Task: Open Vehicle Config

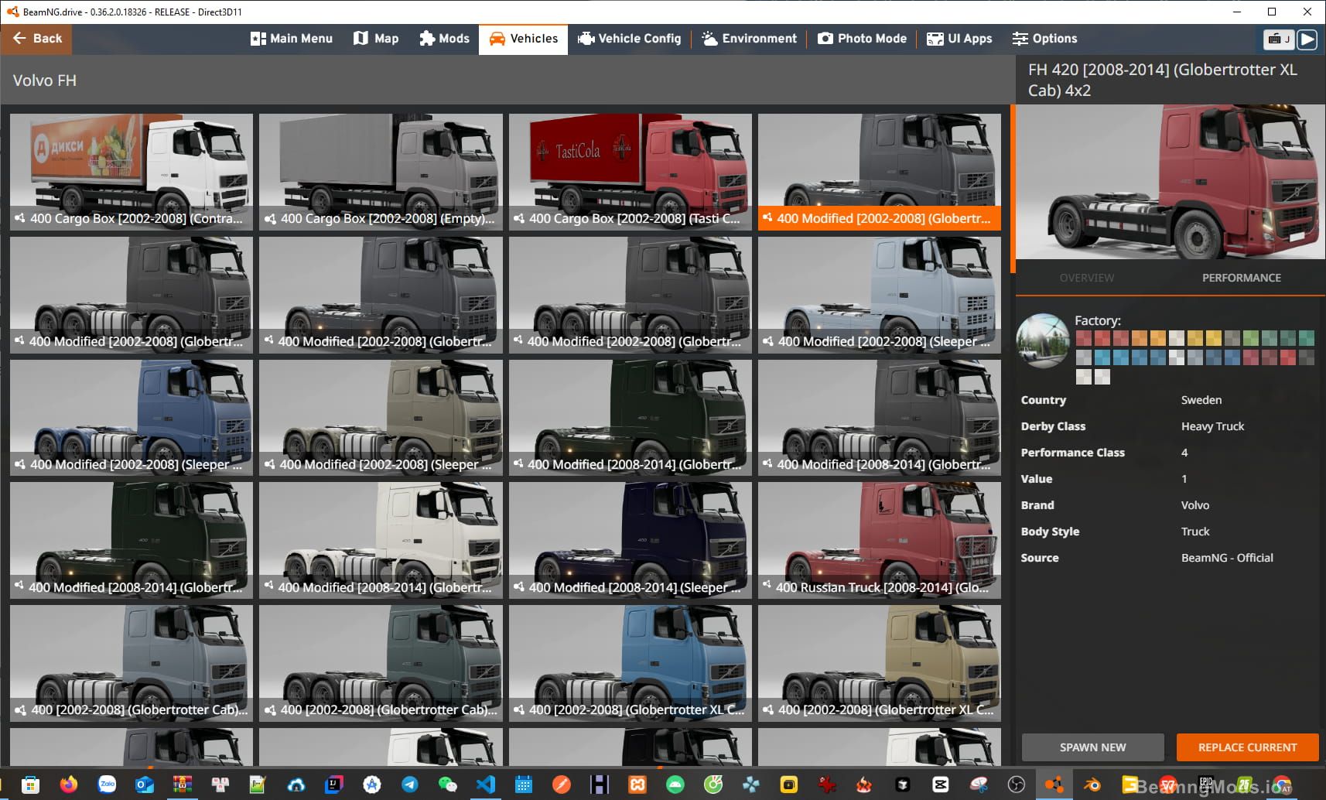Action: coord(630,39)
